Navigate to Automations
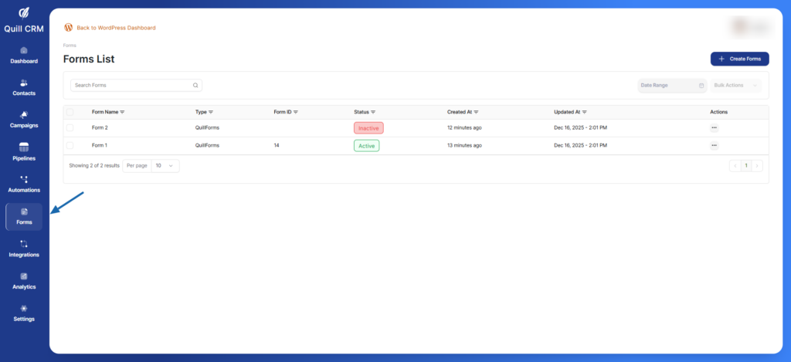The image size is (791, 362). point(24,184)
